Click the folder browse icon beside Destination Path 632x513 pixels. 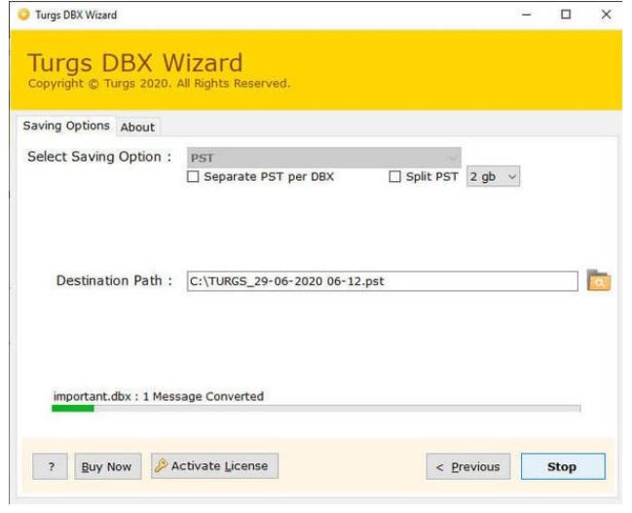pos(599,281)
